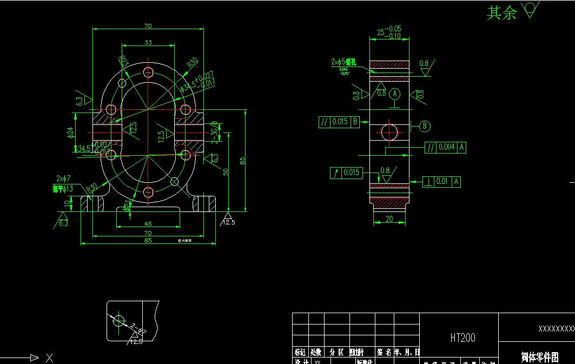Click the 2-3G/8 thread callout
Screen dimensions: 575x364
point(214,133)
